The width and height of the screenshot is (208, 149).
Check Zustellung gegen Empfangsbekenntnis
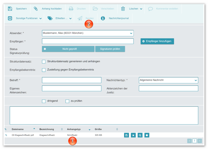(x=44, y=70)
